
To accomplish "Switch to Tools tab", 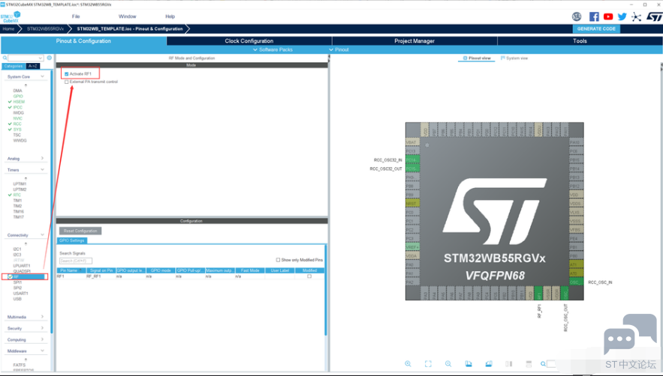I will 580,41.
